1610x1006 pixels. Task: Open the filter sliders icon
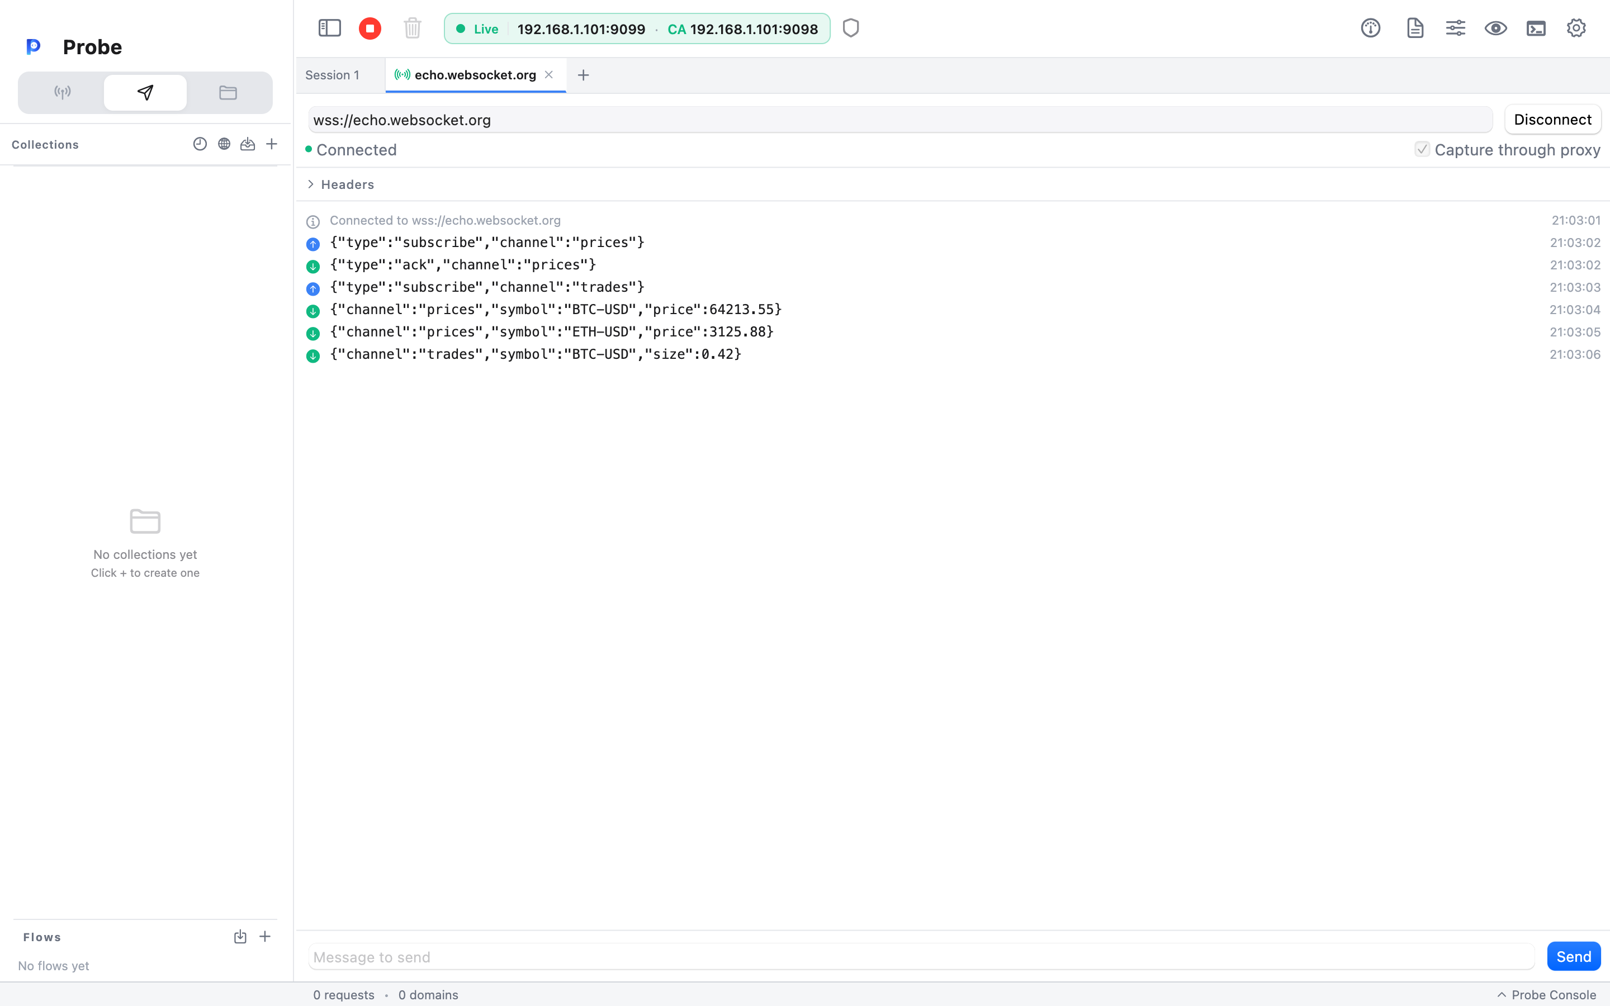[x=1456, y=28]
